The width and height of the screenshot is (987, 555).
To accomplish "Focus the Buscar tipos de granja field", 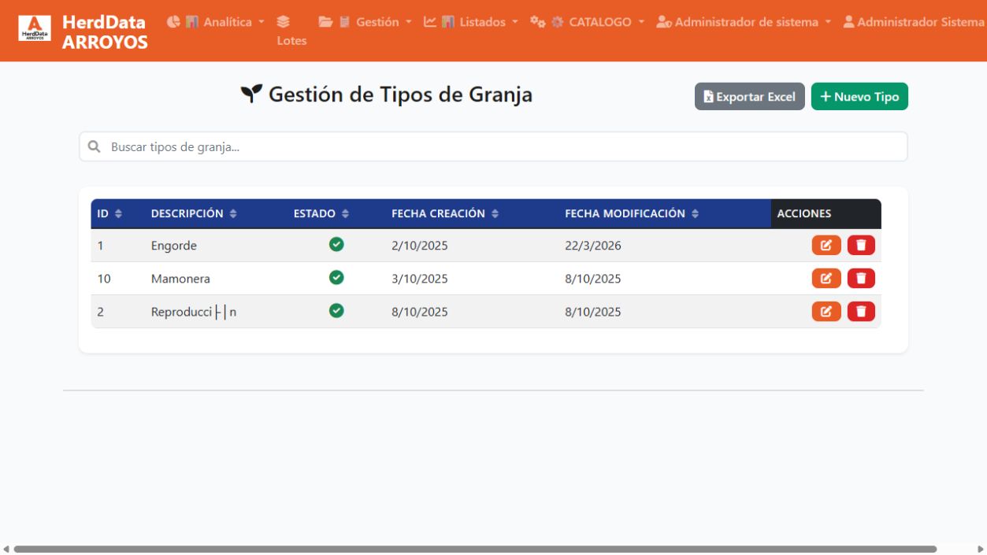I will tap(493, 146).
